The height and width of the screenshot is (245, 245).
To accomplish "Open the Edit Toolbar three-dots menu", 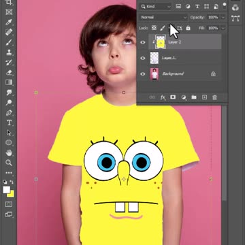I will pos(9,173).
